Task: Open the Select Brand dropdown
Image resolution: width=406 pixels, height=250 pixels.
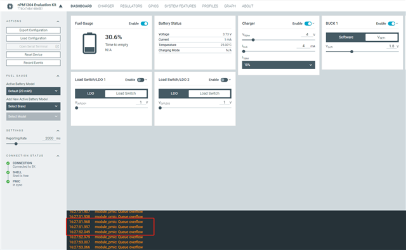Action: (x=34, y=106)
